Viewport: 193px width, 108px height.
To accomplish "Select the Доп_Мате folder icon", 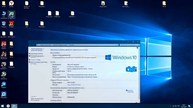I will 4,34.
